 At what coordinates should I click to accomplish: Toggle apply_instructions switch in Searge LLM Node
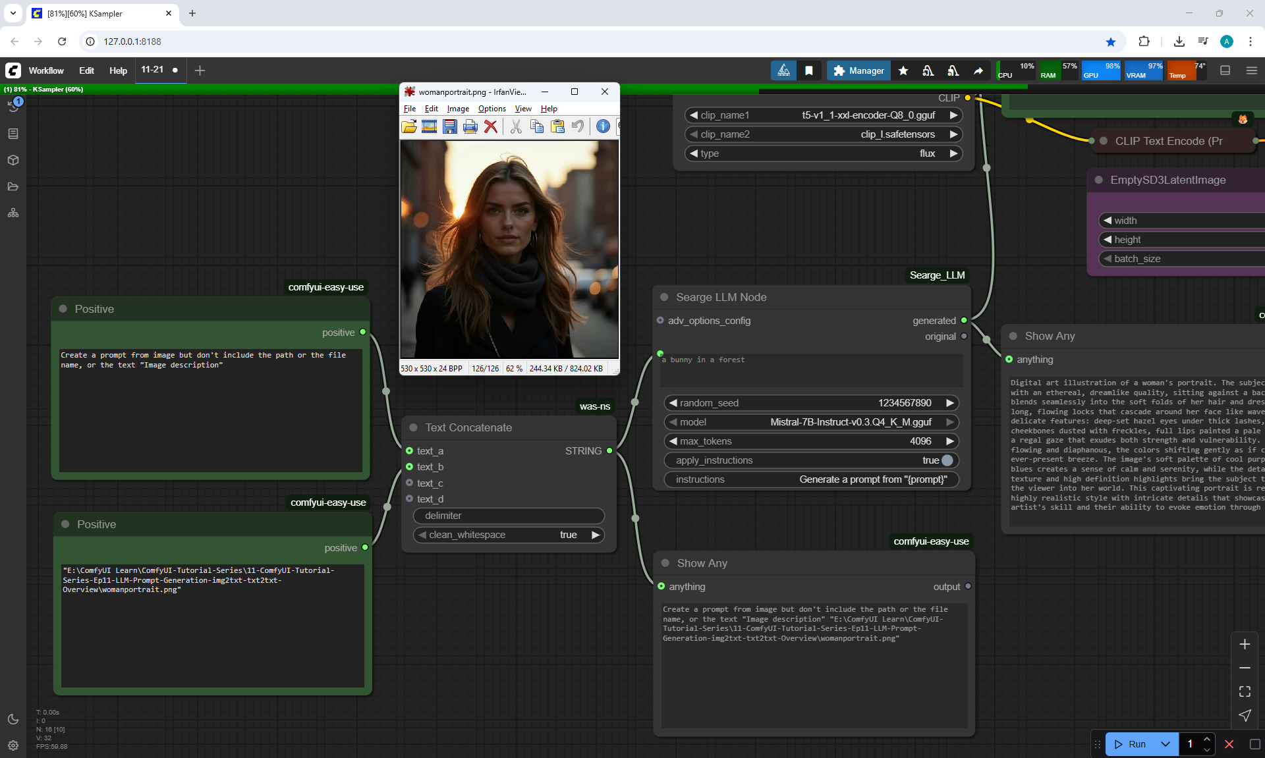coord(947,460)
